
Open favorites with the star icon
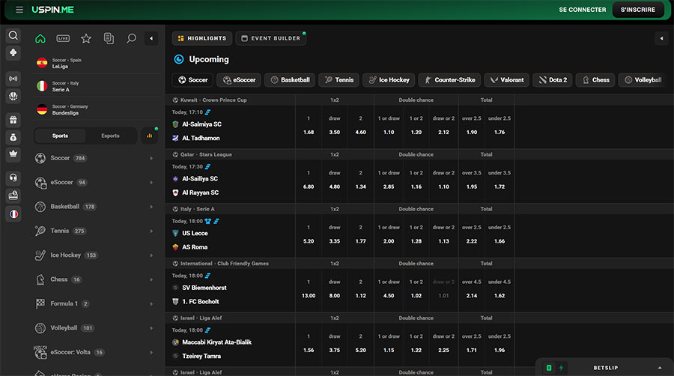[x=86, y=38]
